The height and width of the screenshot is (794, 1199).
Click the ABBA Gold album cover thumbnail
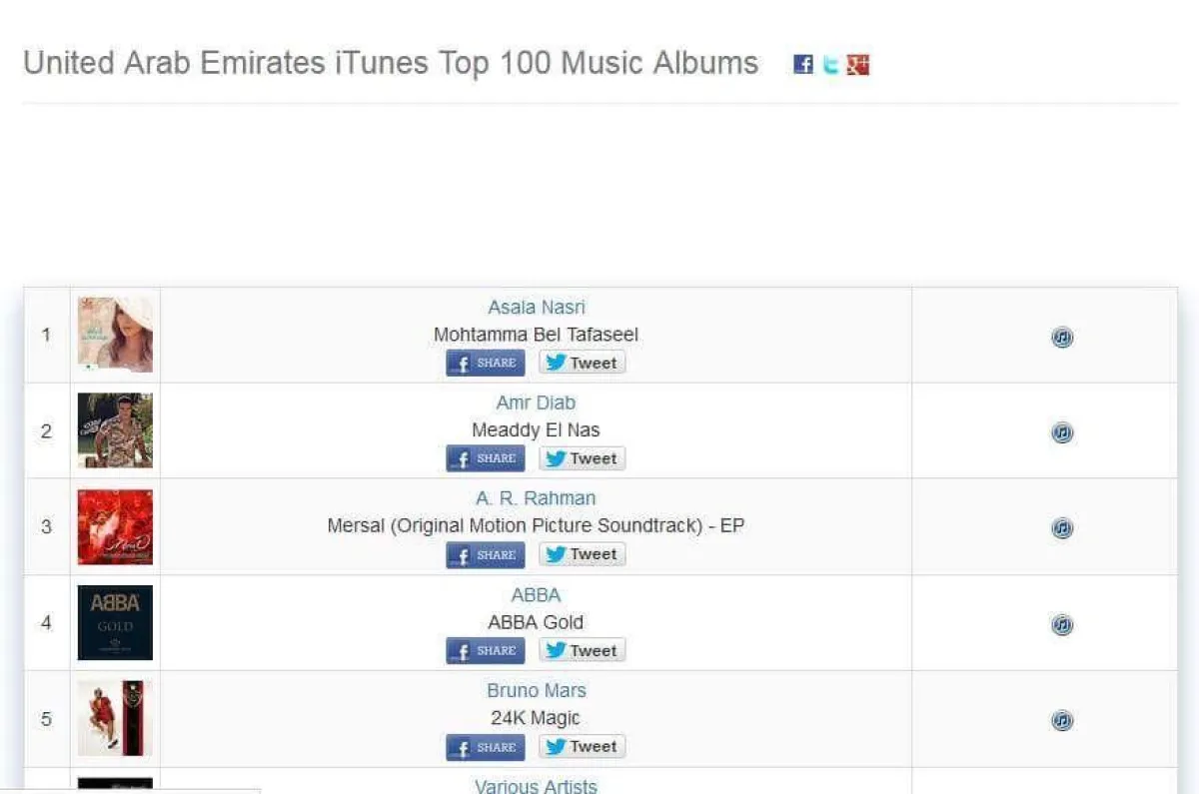tap(115, 622)
